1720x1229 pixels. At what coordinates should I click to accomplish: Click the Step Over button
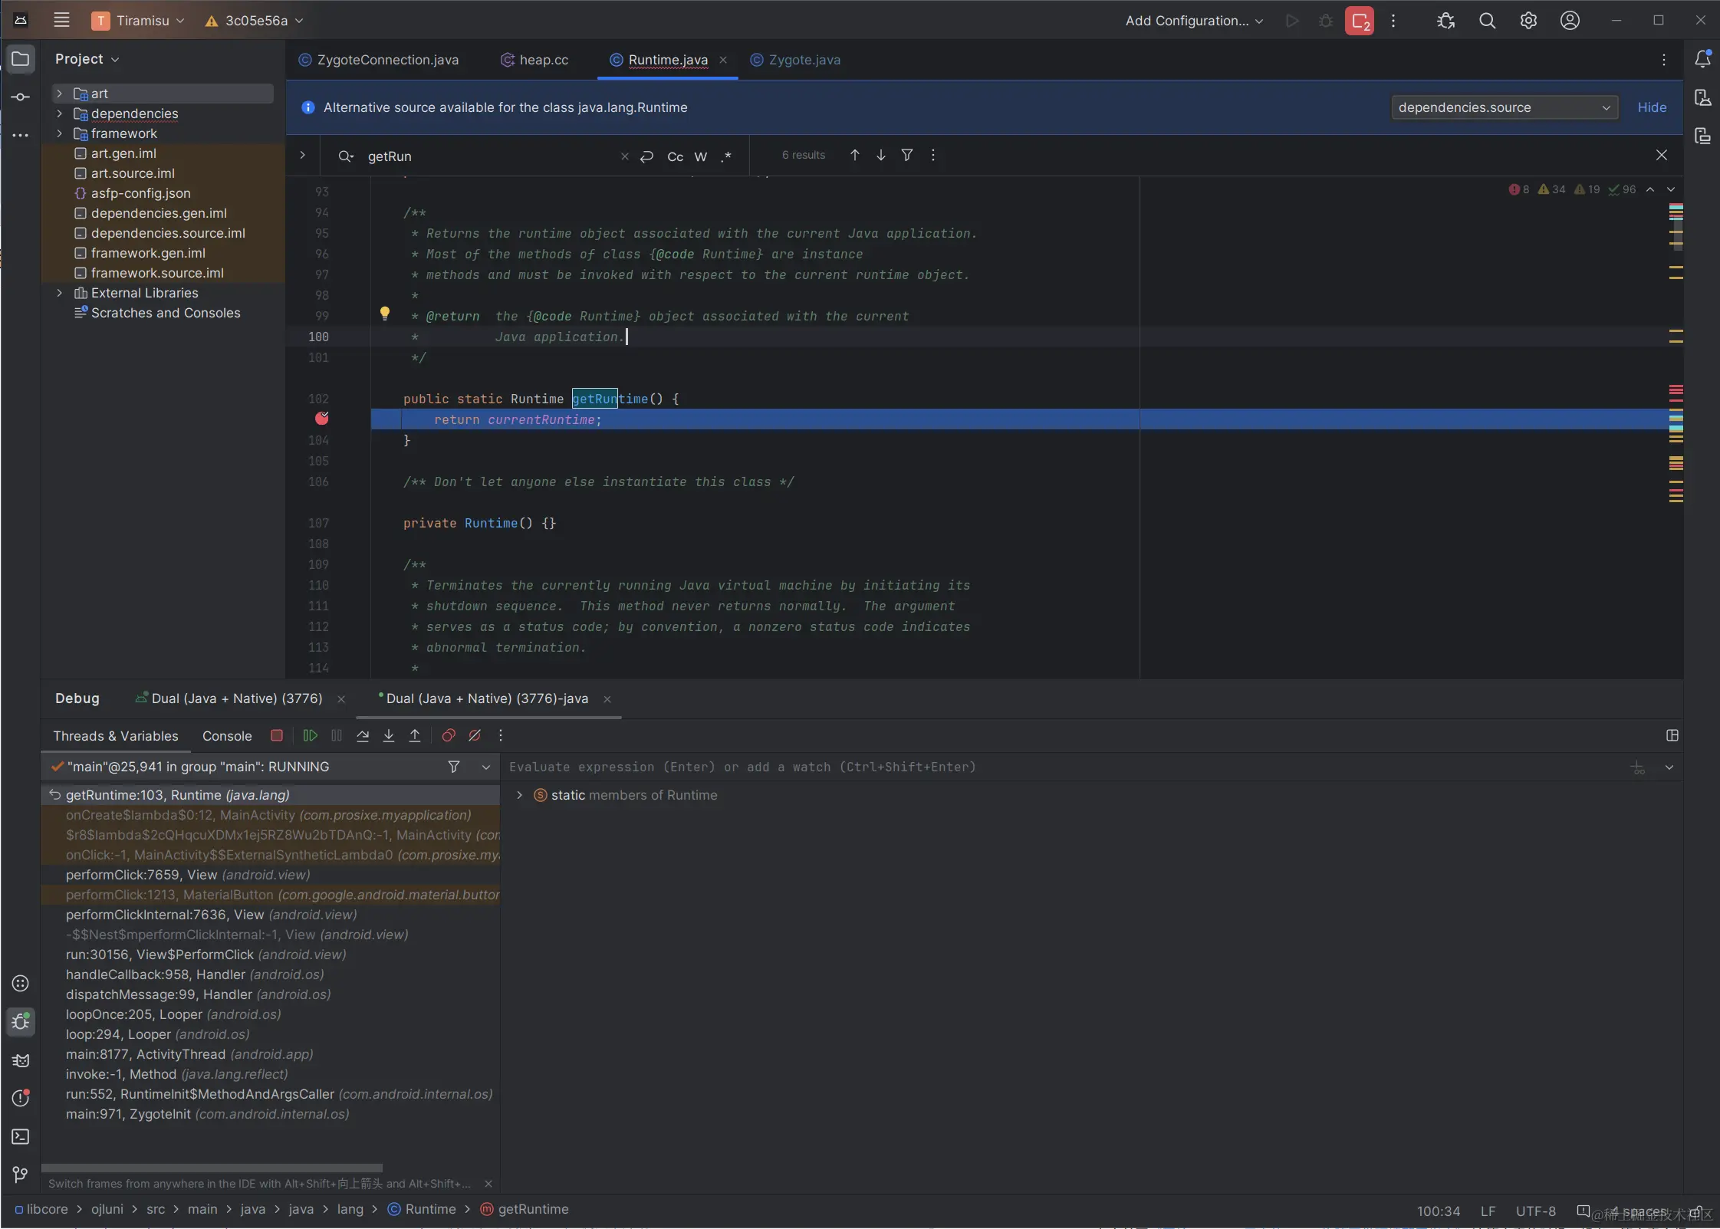[x=363, y=735]
